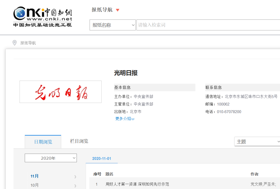Open the 报纸导航 breadcrumb link
The image size is (280, 189).
(28, 43)
